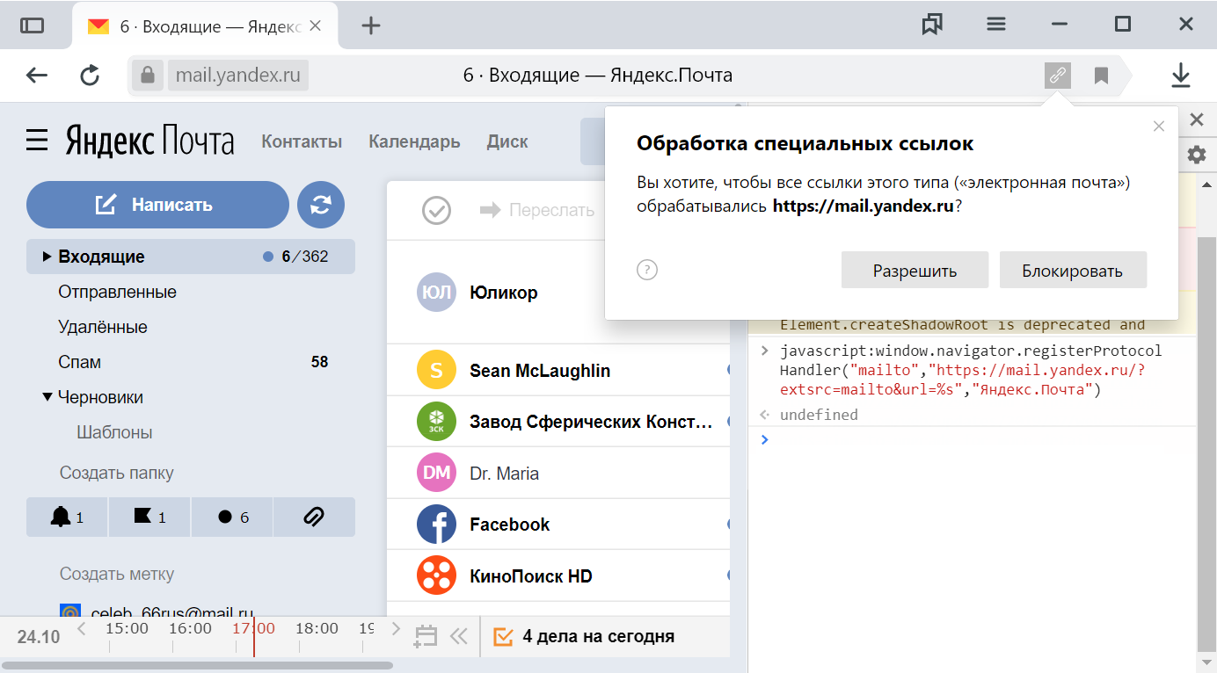Toggle the browser side panel icon
Viewport: 1217px width, 673px height.
point(32,25)
